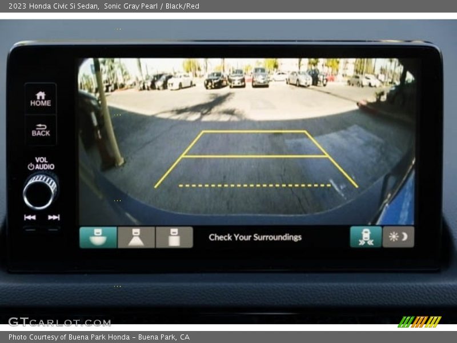Toggle day/night display brightness
This screenshot has width=457, height=343.
point(398,237)
